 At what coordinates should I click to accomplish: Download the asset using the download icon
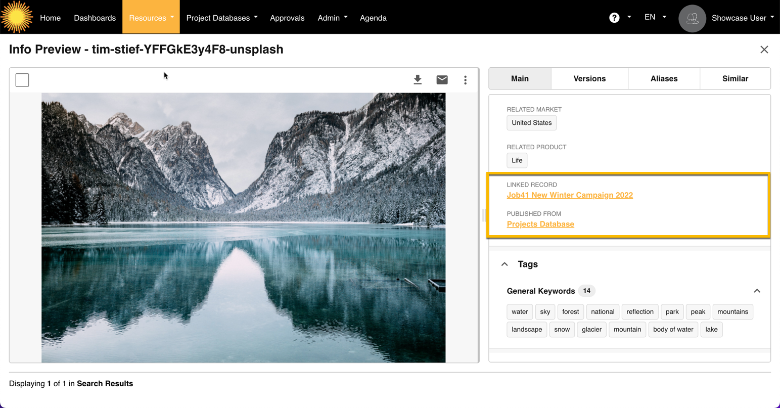click(x=418, y=80)
